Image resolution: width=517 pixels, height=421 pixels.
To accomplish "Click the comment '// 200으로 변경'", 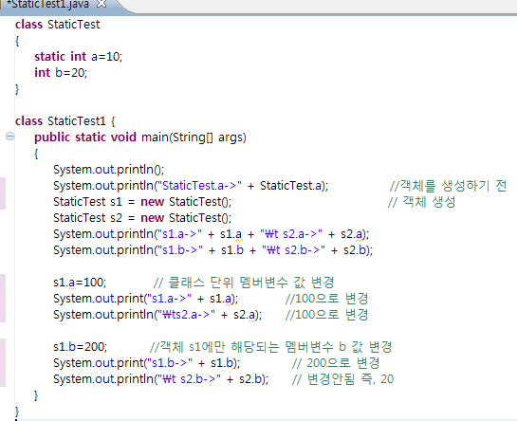I will (336, 363).
